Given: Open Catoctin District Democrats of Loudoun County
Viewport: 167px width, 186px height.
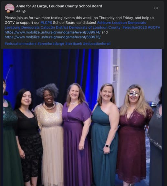Looking at the screenshot, I should coord(80,27).
